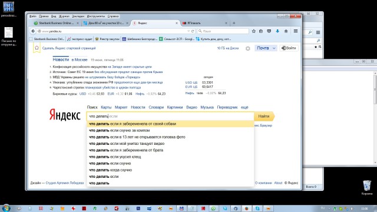The image size is (377, 212).
Task: Open Photoshop in the taskbar
Action: (138, 208)
